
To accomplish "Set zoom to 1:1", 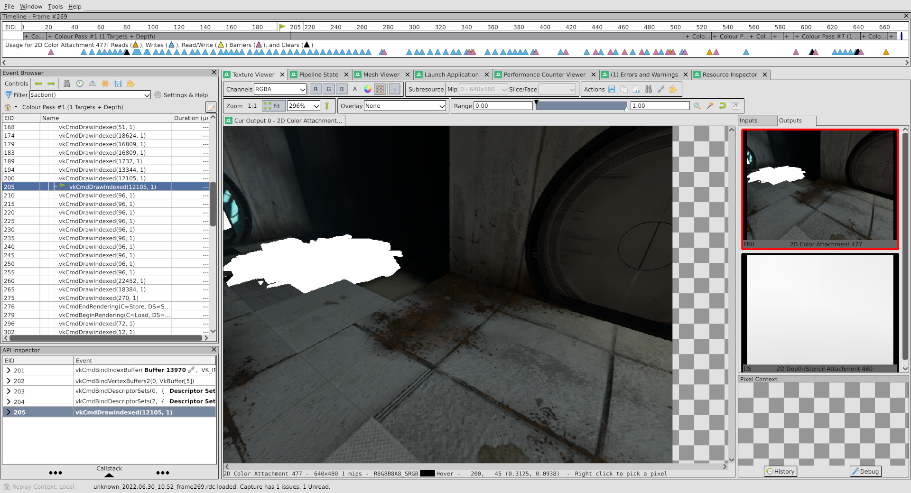I will coord(252,106).
